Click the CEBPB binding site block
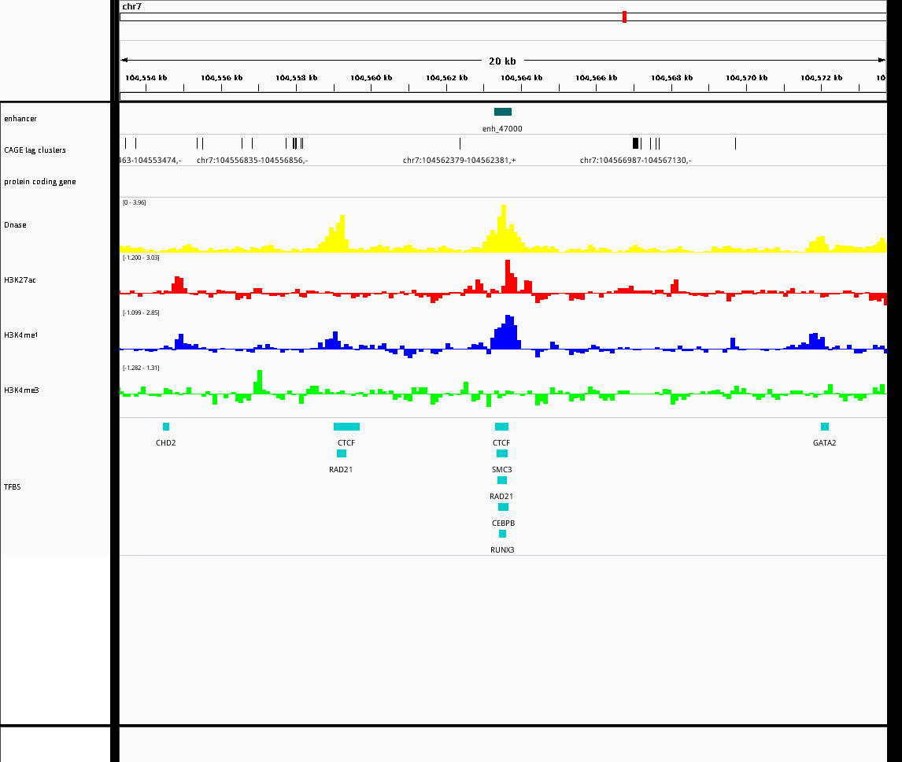The width and height of the screenshot is (902, 762). tap(504, 507)
